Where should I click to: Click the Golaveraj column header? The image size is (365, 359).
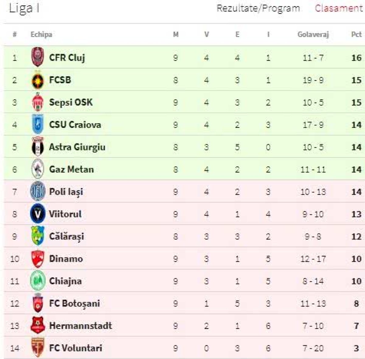[313, 34]
